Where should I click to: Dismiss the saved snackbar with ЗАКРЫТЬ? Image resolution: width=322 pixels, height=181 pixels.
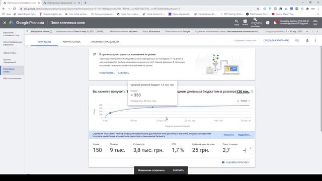tap(178, 170)
